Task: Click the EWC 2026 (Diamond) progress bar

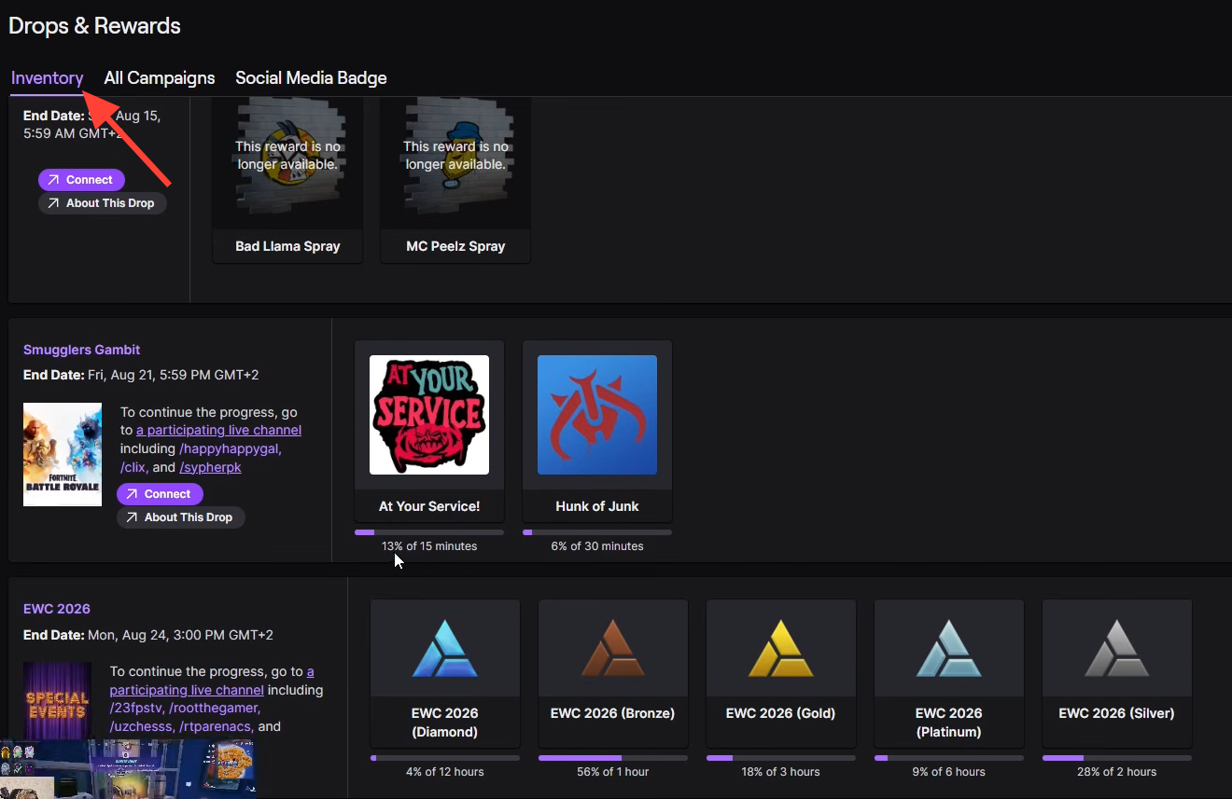Action: pos(445,758)
